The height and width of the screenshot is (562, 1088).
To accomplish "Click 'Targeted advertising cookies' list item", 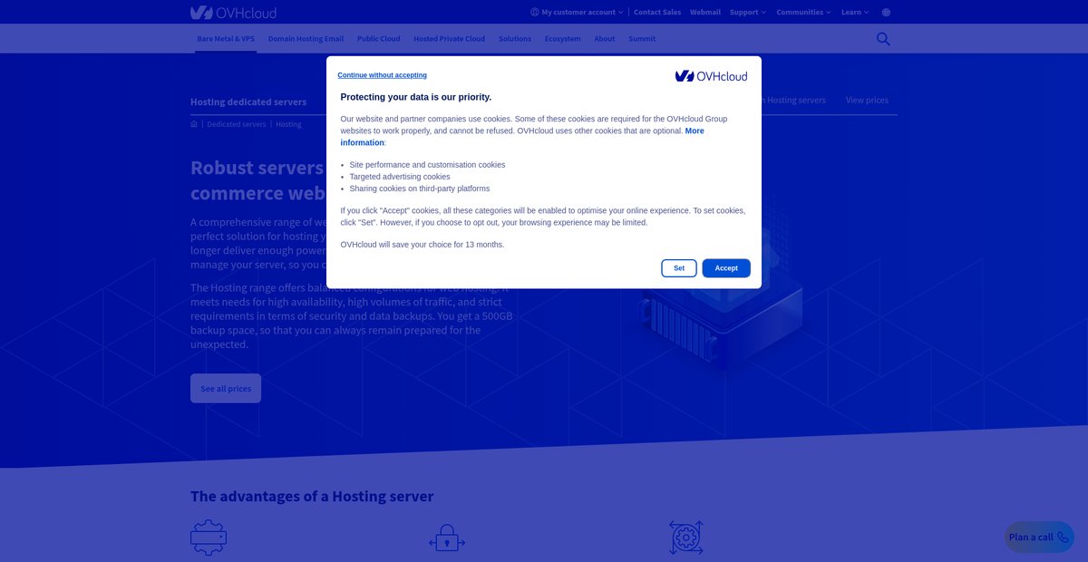I will pyautogui.click(x=400, y=177).
